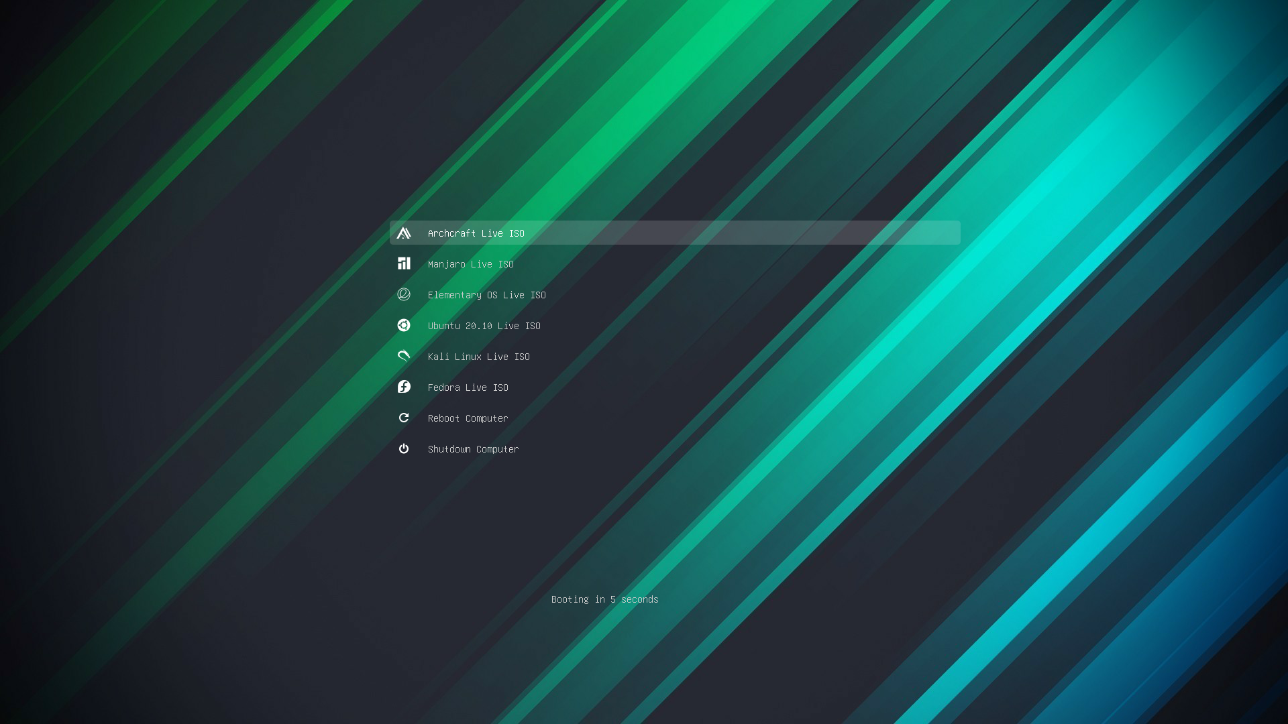Click the Kali Linux dragon icon

click(x=403, y=356)
